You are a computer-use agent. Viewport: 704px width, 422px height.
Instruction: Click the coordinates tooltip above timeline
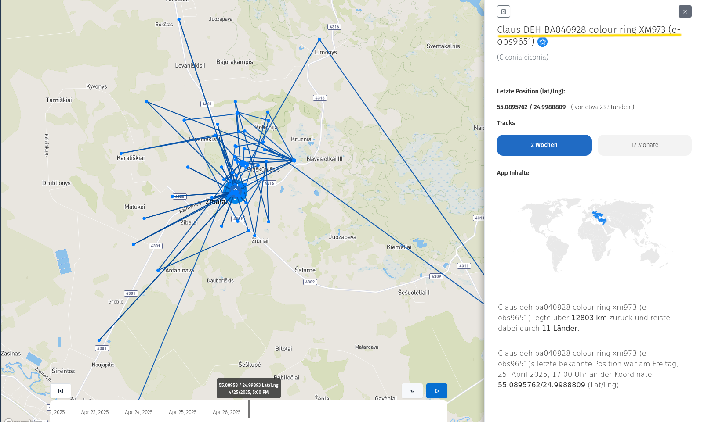(248, 389)
